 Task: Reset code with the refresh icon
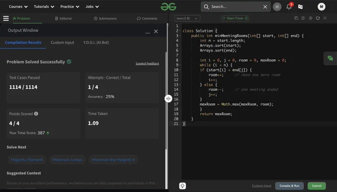pyautogui.click(x=318, y=18)
